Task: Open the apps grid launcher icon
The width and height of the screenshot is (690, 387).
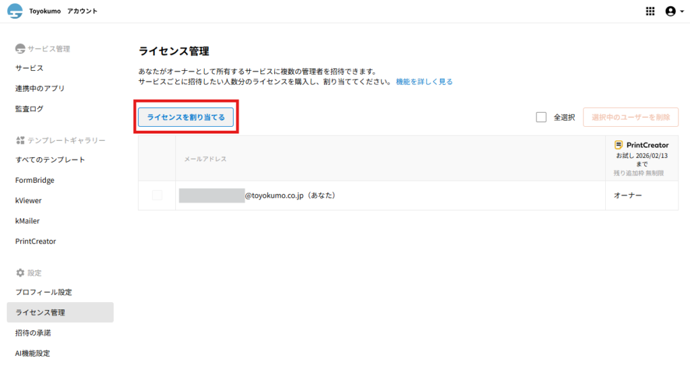Action: (x=650, y=11)
